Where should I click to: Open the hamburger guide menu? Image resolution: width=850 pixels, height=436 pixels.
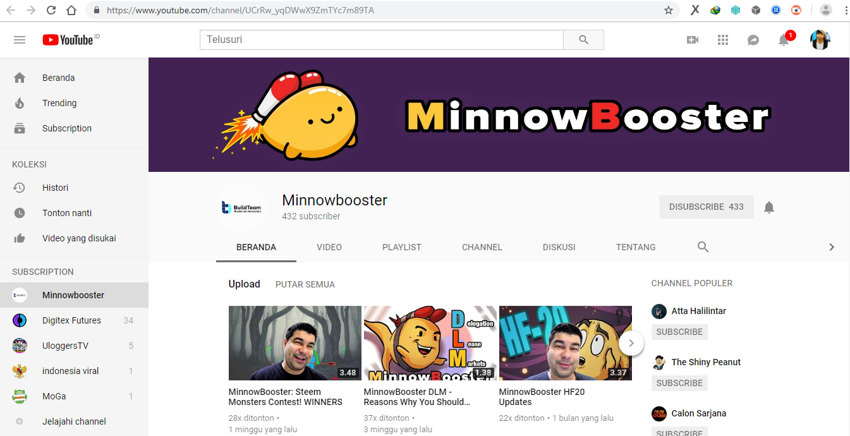(20, 40)
